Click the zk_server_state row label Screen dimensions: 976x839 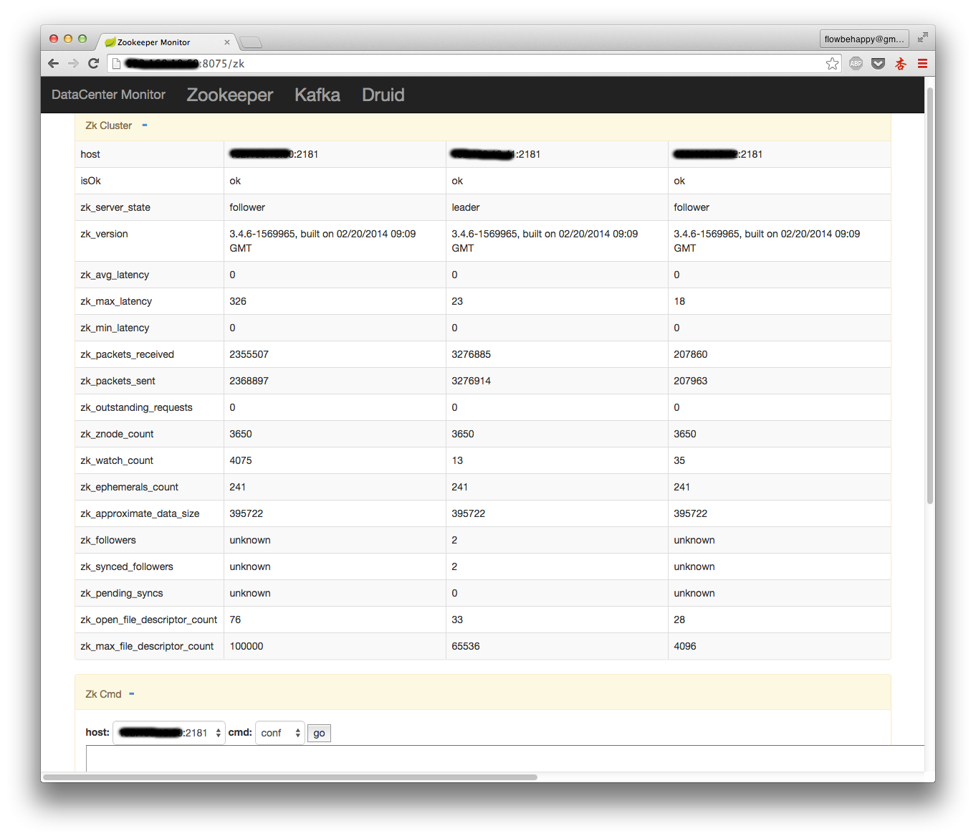pos(115,207)
